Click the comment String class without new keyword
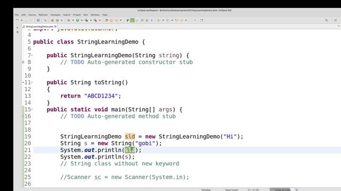The width and height of the screenshot is (341, 191). tap(119, 164)
